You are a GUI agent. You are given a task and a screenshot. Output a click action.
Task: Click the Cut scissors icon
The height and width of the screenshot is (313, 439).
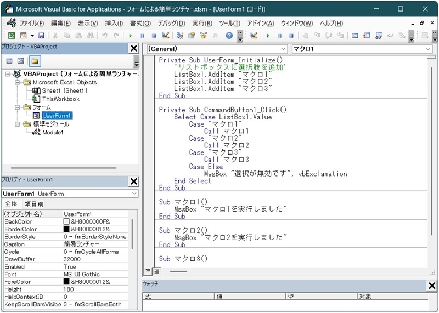(x=55, y=36)
